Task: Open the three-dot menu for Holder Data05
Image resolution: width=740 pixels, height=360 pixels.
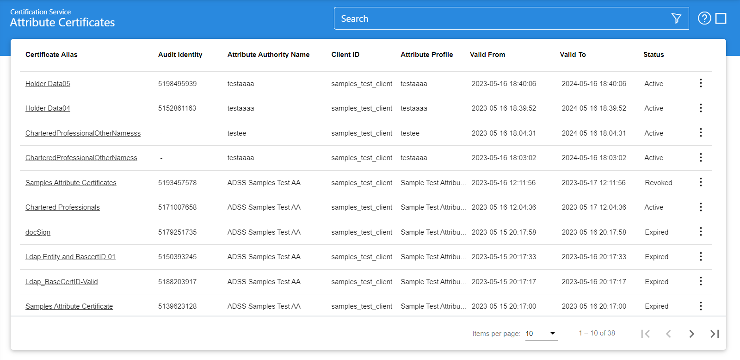Action: [701, 83]
